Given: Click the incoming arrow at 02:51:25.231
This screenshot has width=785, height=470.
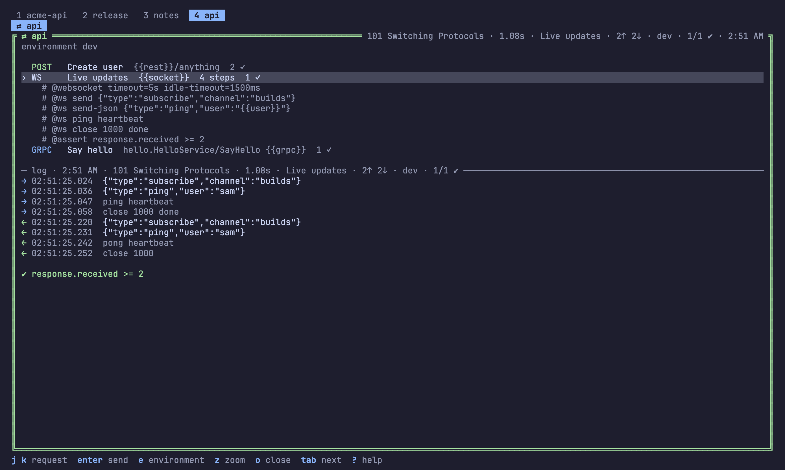Looking at the screenshot, I should 24,232.
